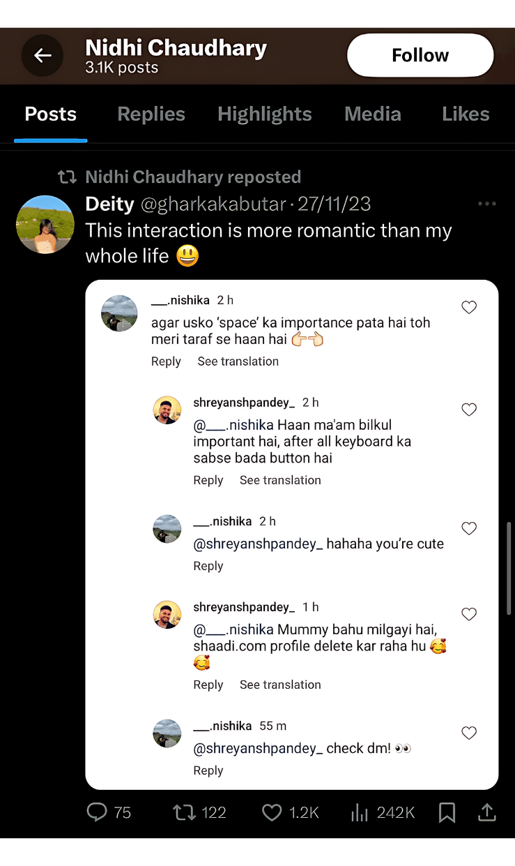The height and width of the screenshot is (866, 515).
Task: Tap the back arrow button
Action: [x=43, y=55]
